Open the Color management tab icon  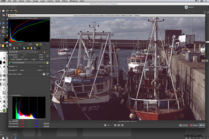24,48
